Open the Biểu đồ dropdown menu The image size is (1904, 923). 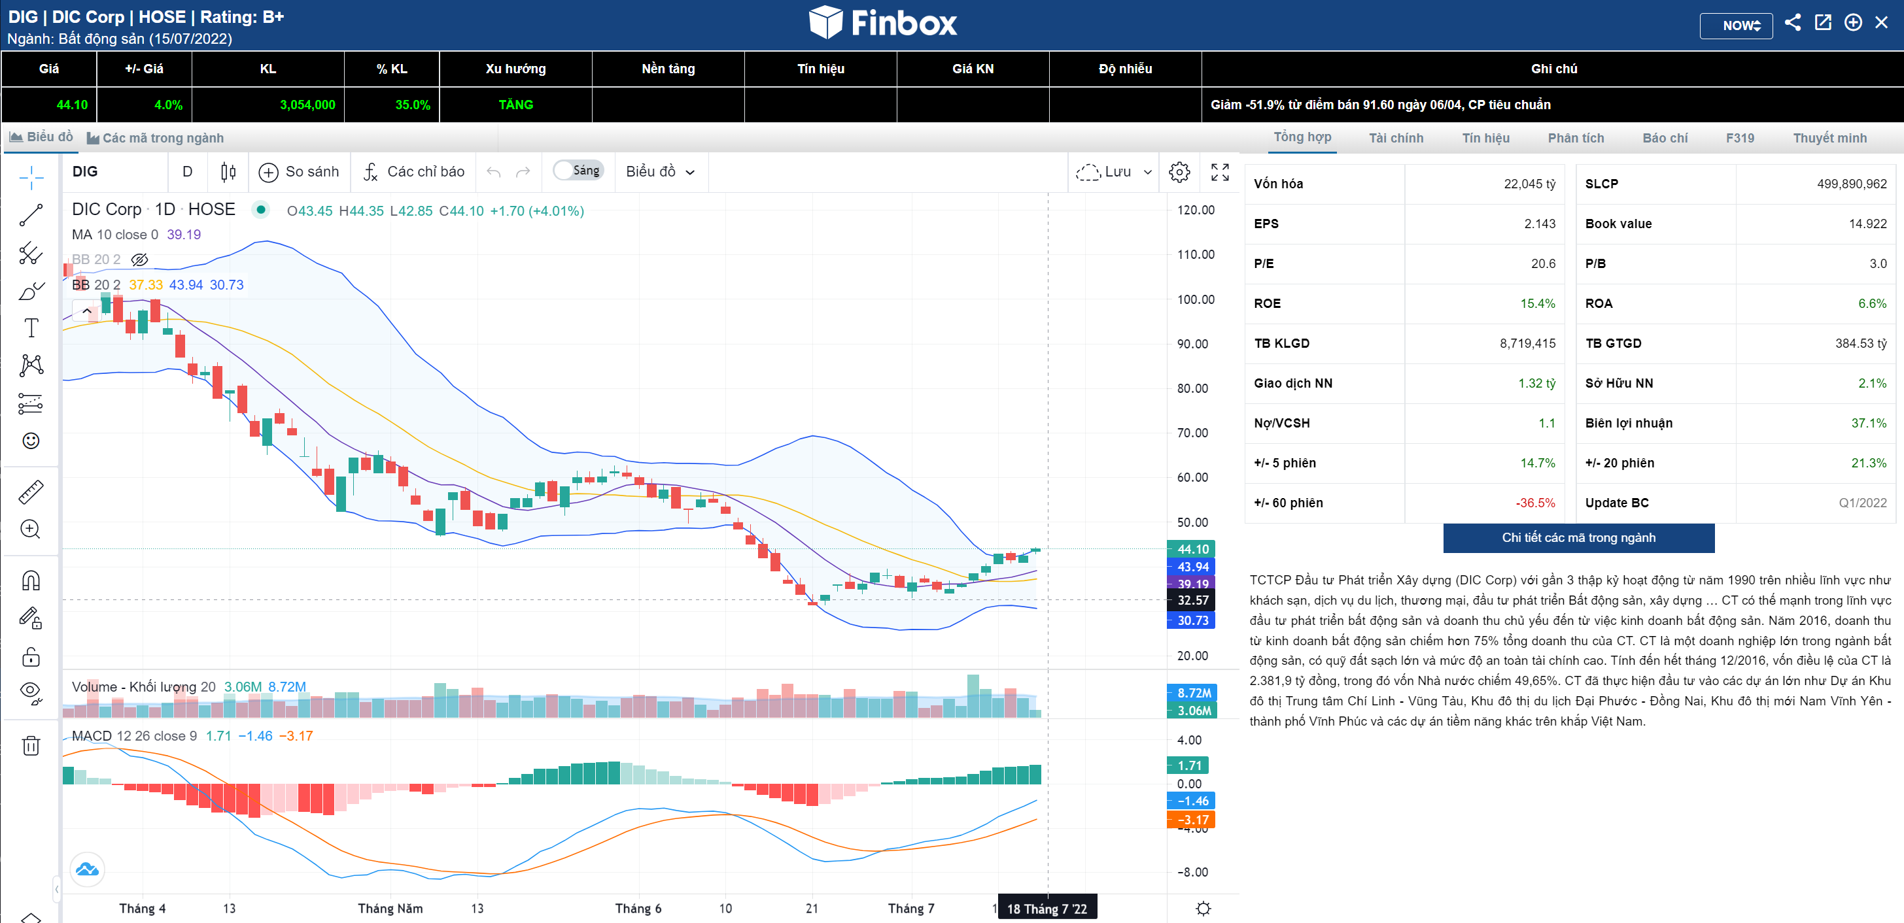(659, 172)
